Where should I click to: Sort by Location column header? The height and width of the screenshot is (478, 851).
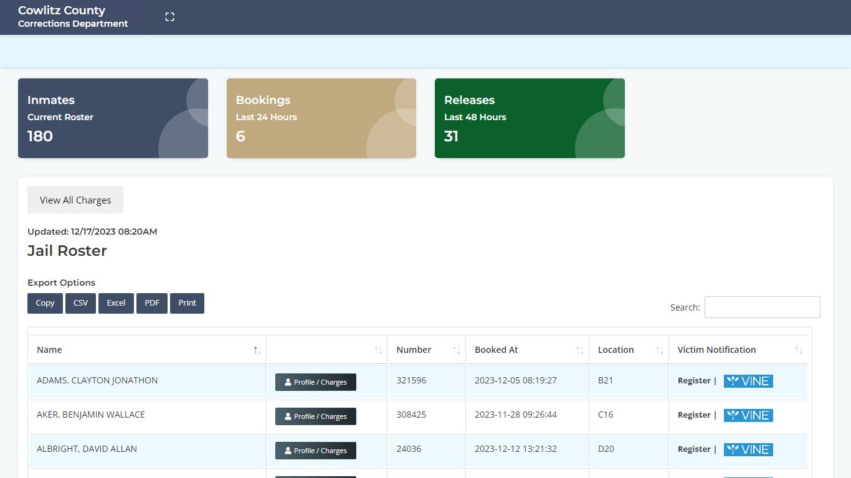[x=659, y=350]
